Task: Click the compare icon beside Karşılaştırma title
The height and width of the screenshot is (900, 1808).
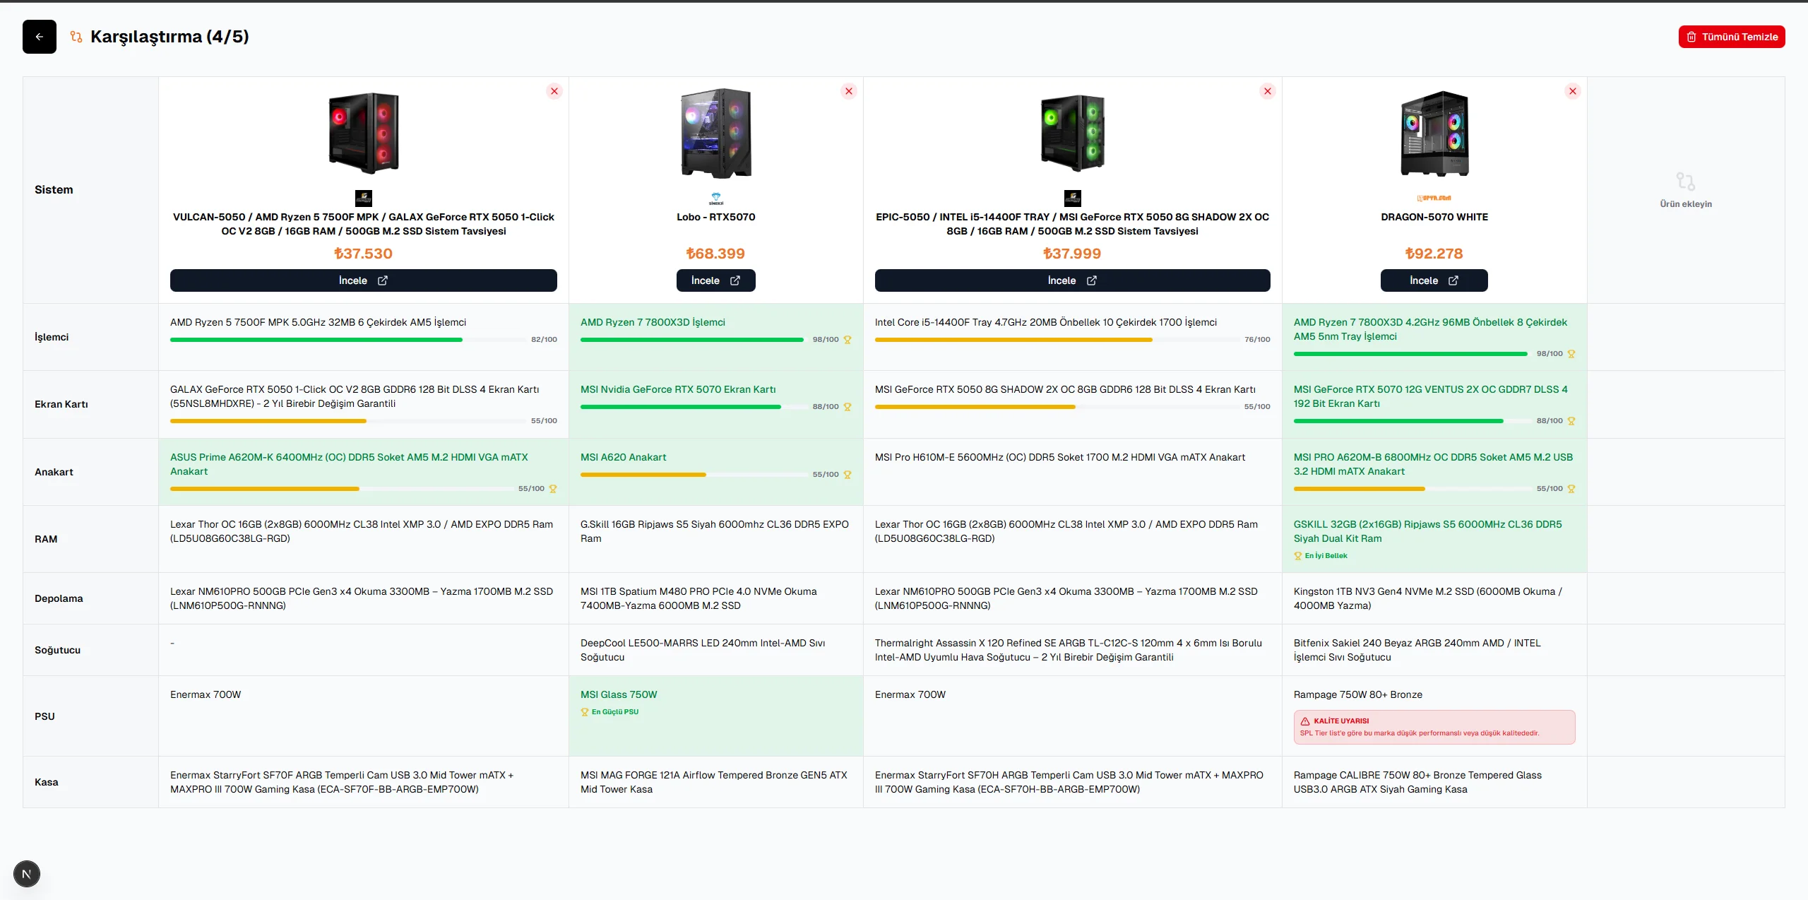Action: click(x=76, y=37)
